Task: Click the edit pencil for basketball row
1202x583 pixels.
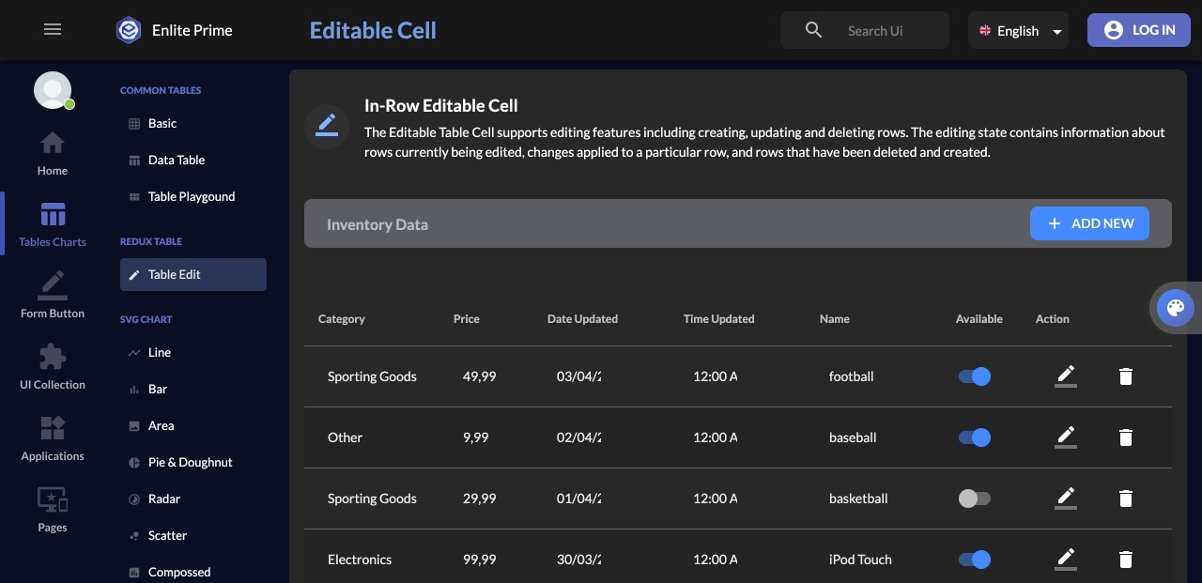Action: click(1065, 499)
